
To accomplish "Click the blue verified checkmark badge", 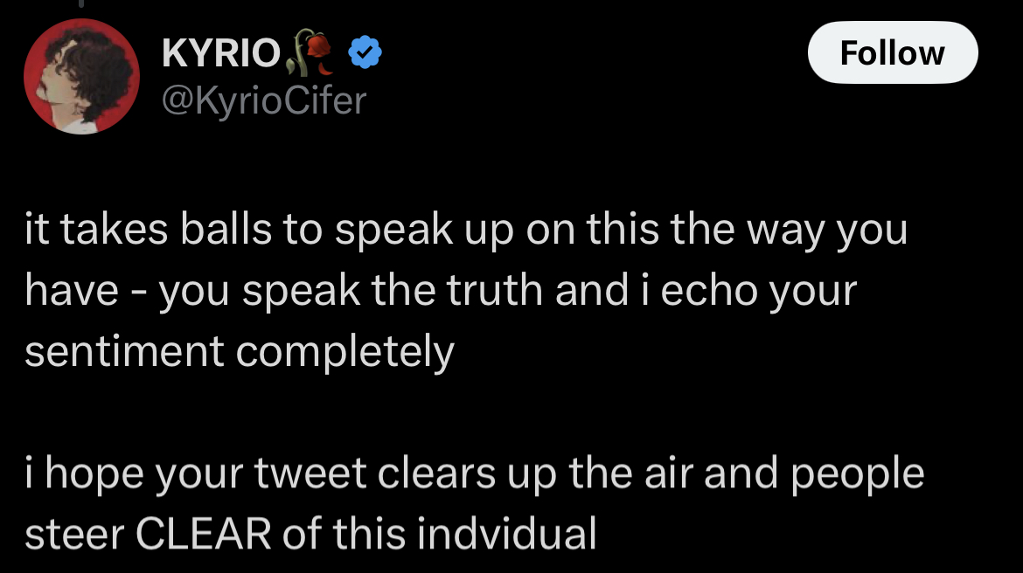I will [x=365, y=55].
